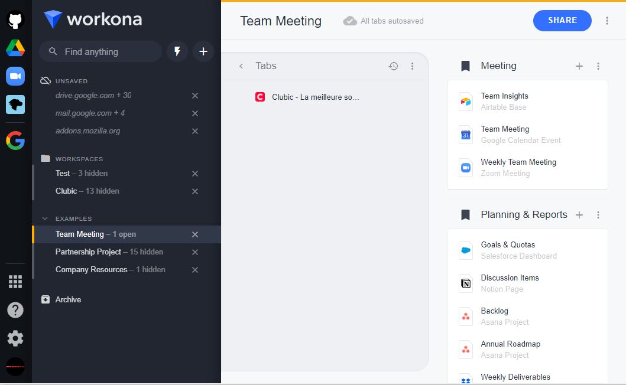This screenshot has width=626, height=385.
Task: Open Backlog Asana Project
Action: point(528,317)
